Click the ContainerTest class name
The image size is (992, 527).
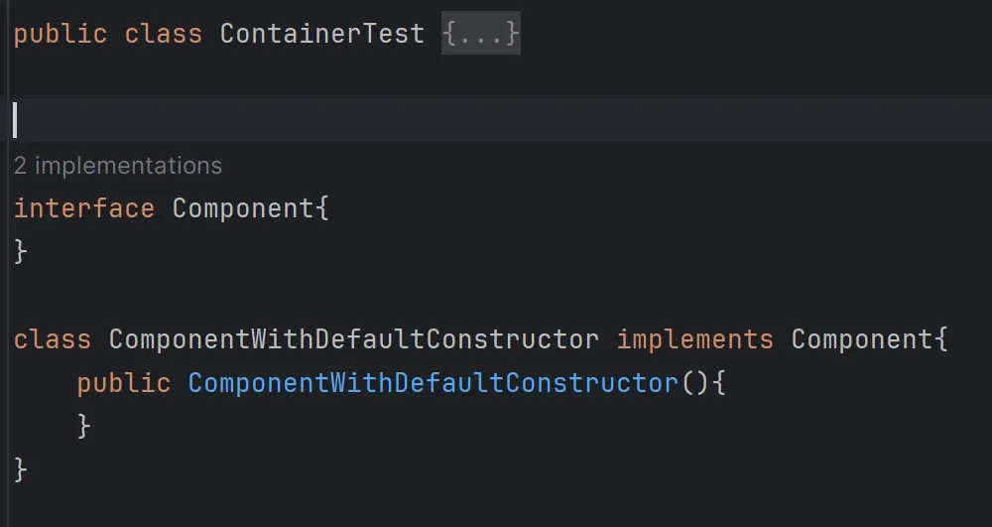coord(321,34)
